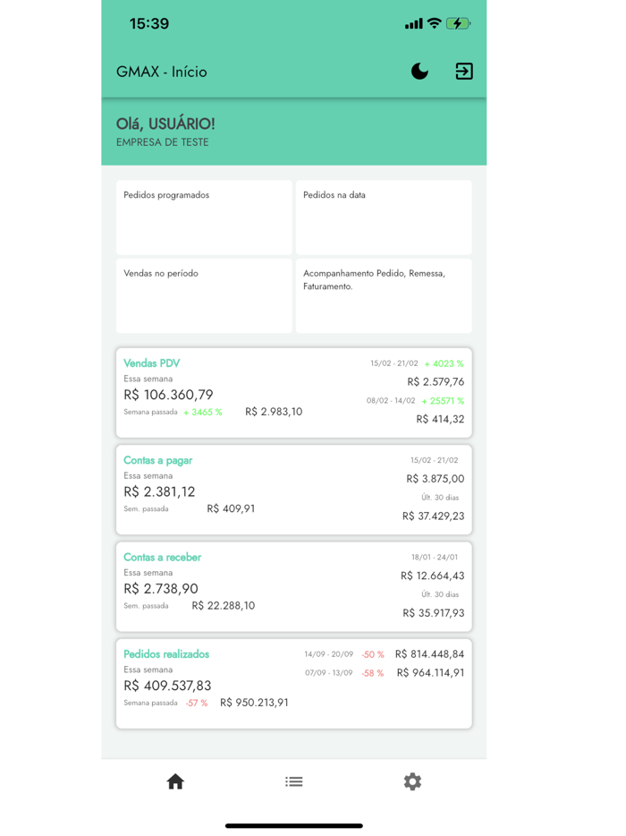This screenshot has width=626, height=836.
Task: Tap the green + 4023 % growth indicator
Action: pyautogui.click(x=444, y=363)
